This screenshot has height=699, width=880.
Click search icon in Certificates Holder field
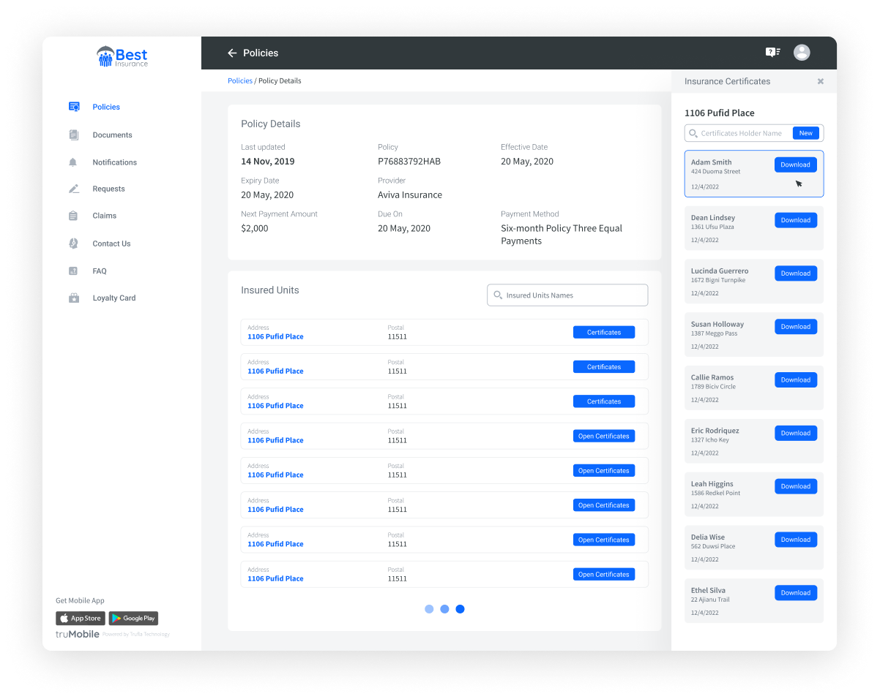693,133
